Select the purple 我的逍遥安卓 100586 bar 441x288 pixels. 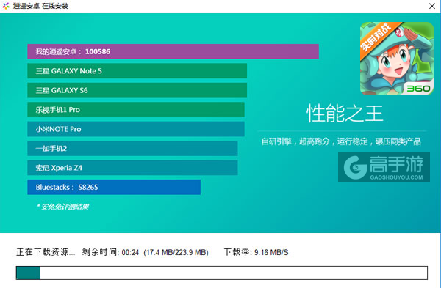(173, 51)
